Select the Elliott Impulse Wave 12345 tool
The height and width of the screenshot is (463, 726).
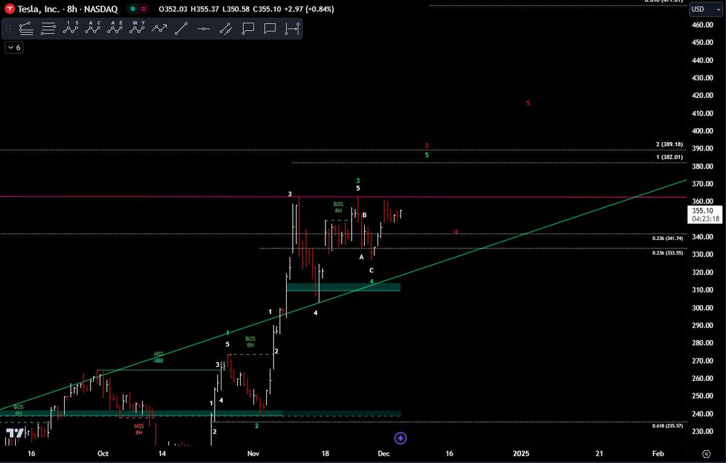point(72,28)
